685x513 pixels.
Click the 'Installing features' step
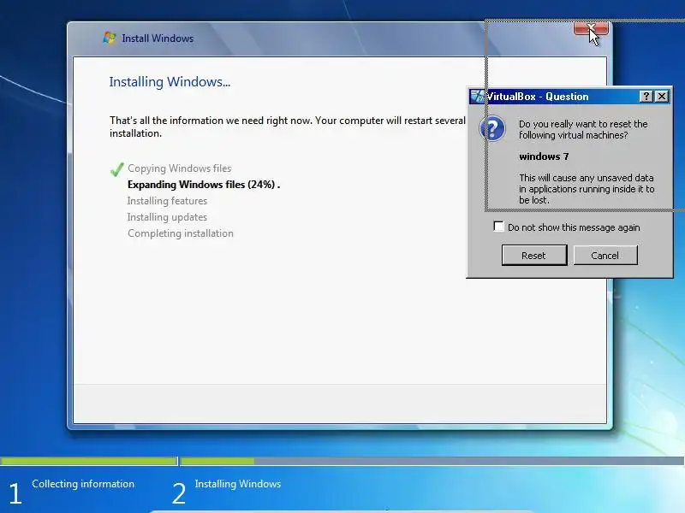coord(167,201)
